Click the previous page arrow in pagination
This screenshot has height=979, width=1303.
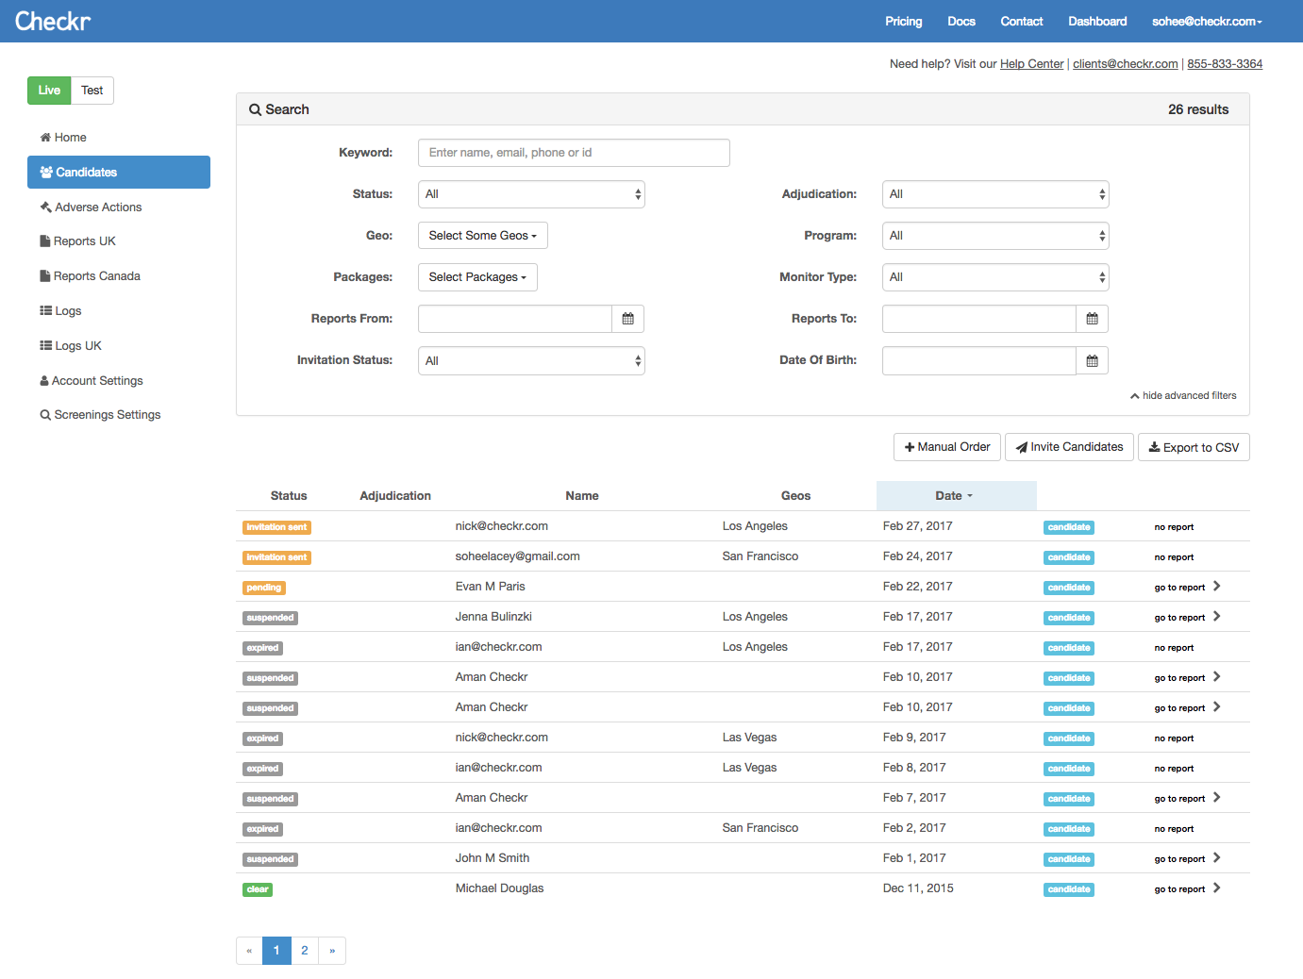pos(249,951)
